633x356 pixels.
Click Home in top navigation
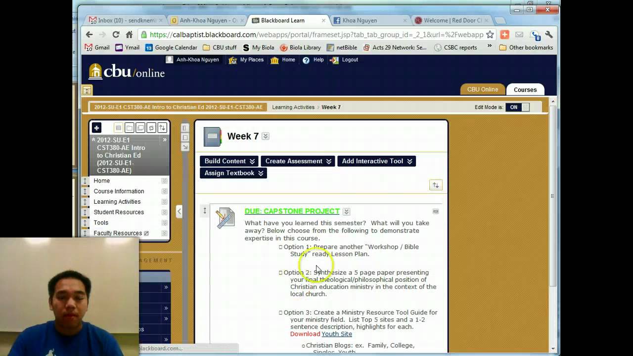click(283, 60)
